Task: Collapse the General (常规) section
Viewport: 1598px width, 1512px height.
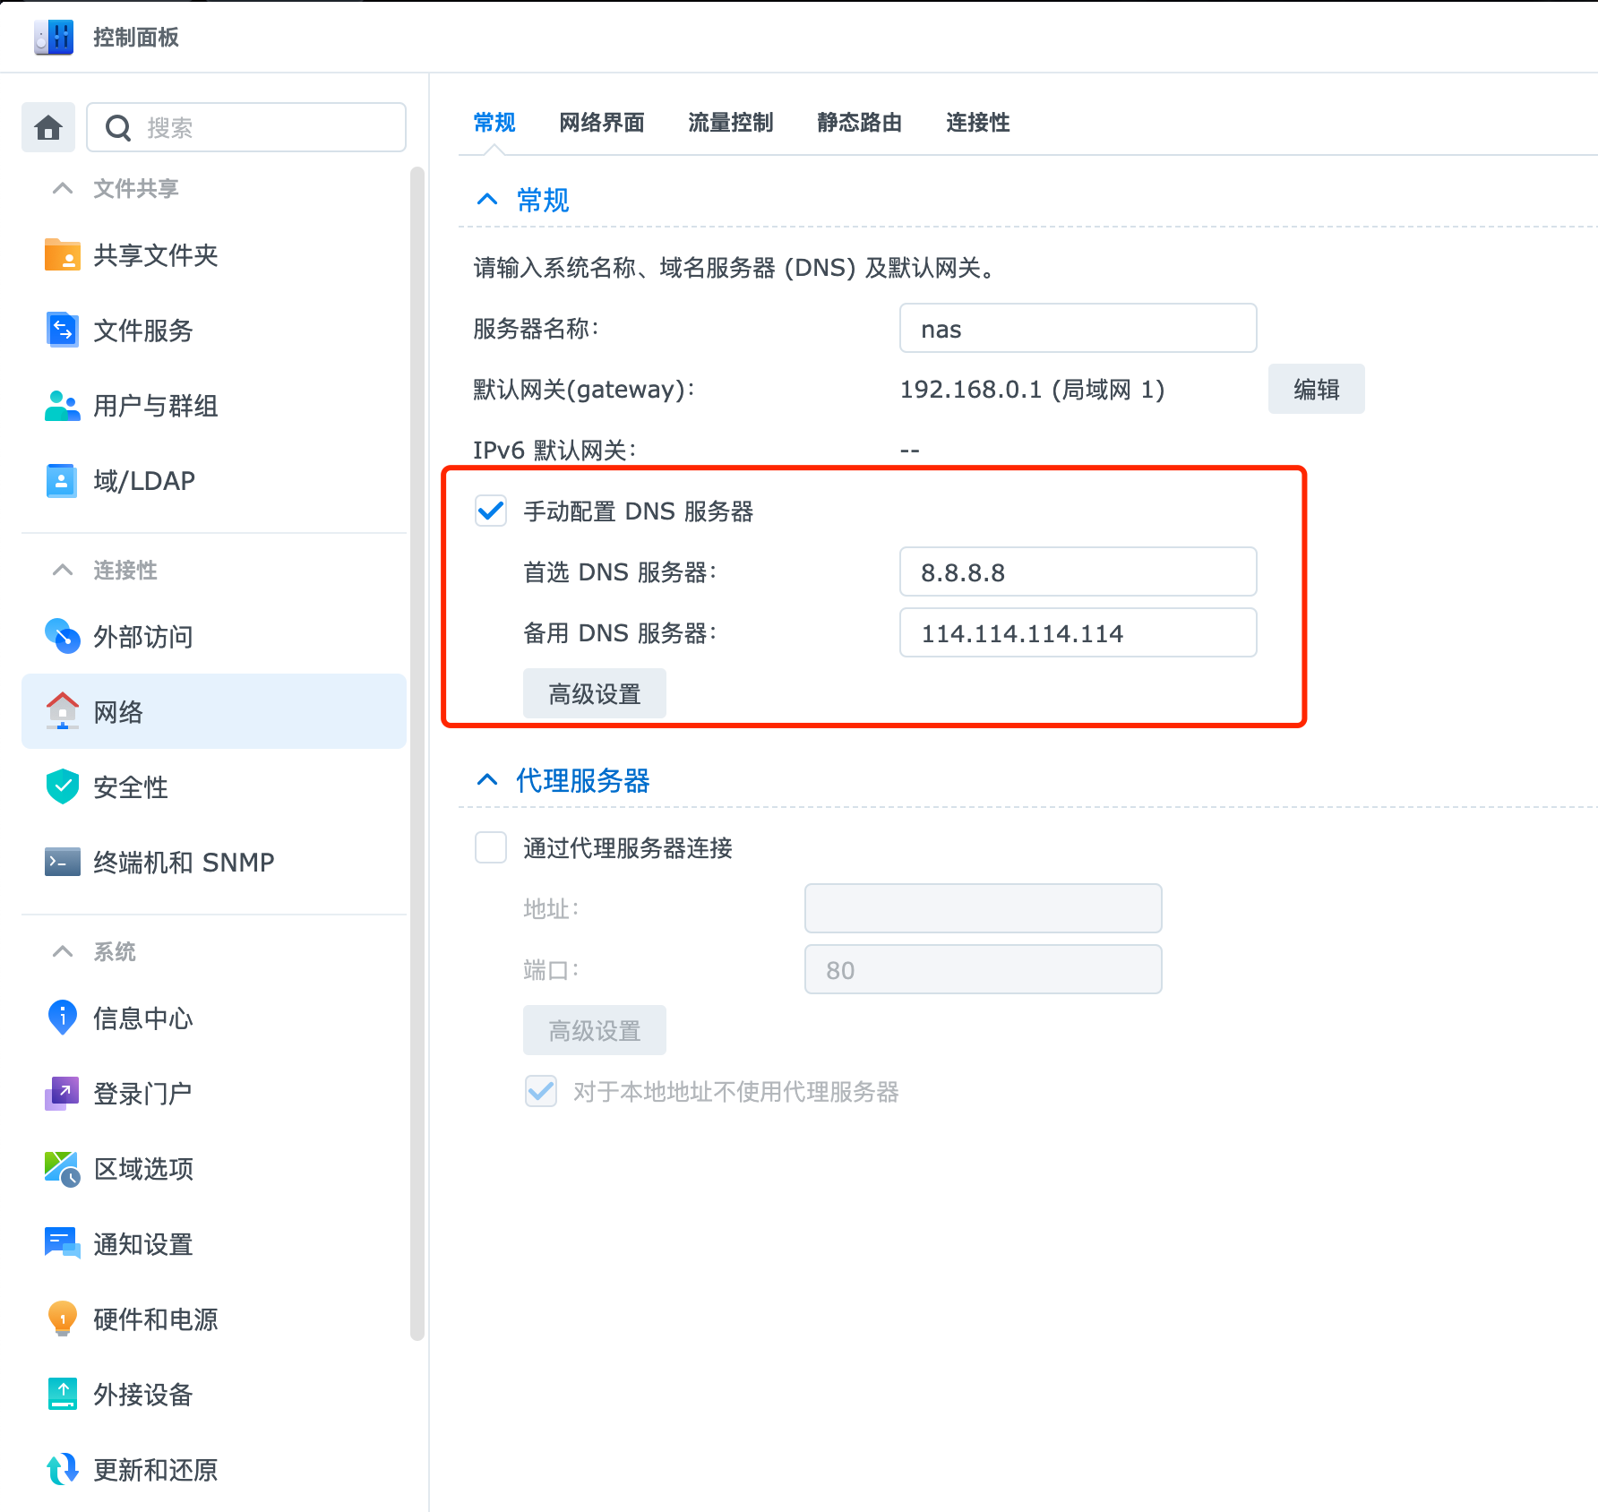Action: click(487, 200)
